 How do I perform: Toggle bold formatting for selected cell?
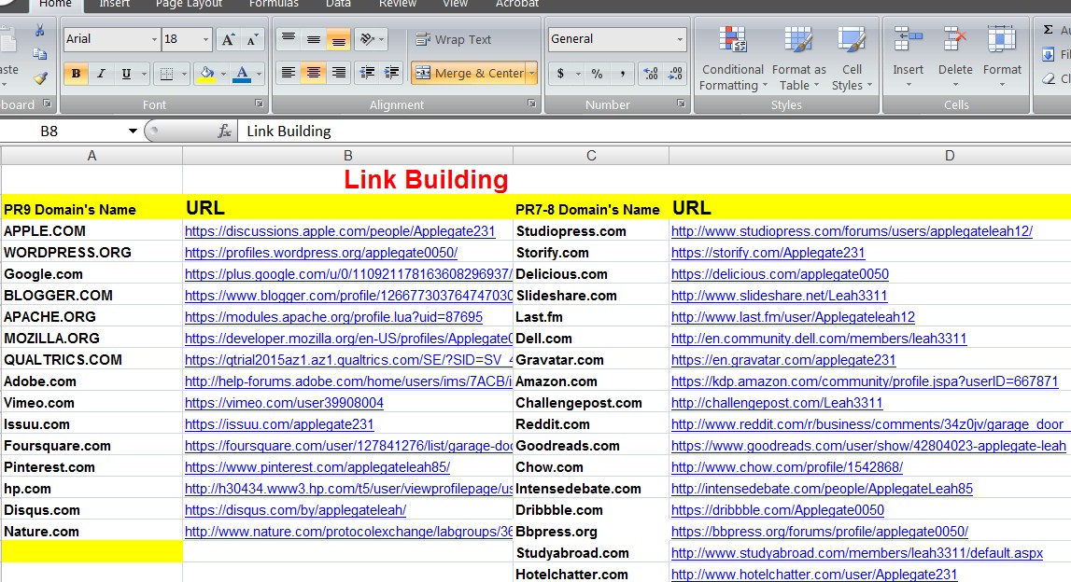point(75,73)
